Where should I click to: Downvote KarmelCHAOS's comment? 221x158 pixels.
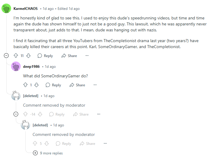coord(29,56)
